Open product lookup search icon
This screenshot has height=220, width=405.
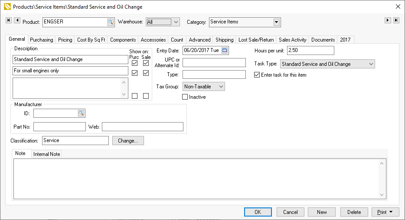coord(110,22)
